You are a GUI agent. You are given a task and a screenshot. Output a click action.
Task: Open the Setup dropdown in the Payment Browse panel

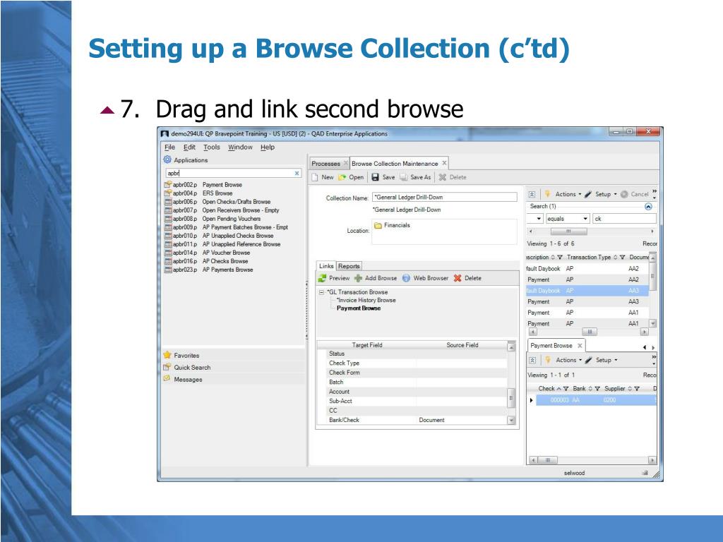tap(616, 361)
